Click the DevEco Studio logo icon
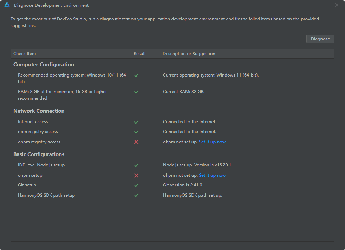Image resolution: width=345 pixels, height=250 pixels. pos(7,5)
